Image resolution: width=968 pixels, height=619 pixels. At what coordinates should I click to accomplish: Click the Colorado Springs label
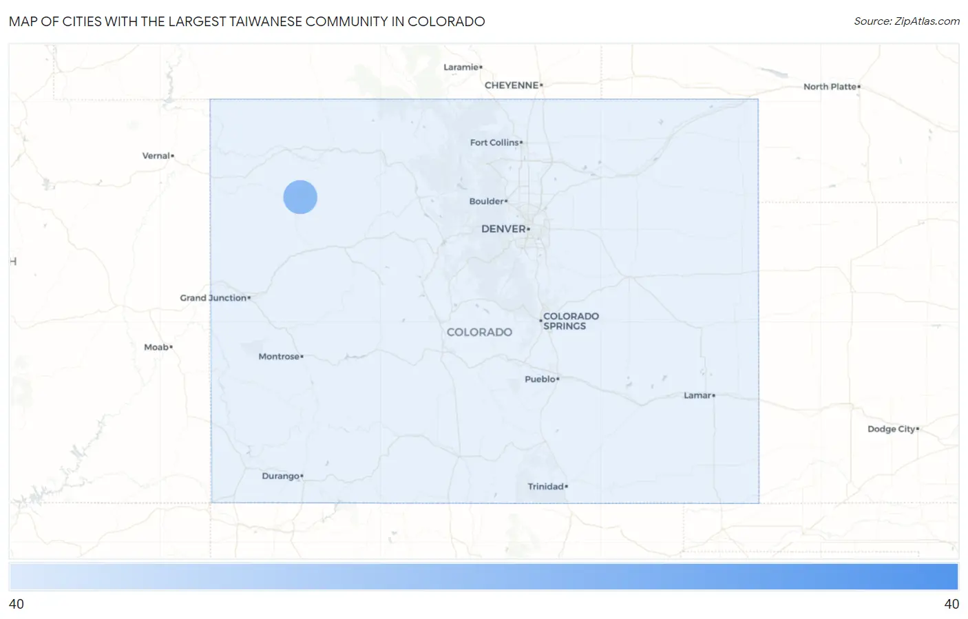pos(570,321)
